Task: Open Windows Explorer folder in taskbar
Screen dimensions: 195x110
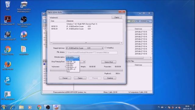Action: [21, 107]
